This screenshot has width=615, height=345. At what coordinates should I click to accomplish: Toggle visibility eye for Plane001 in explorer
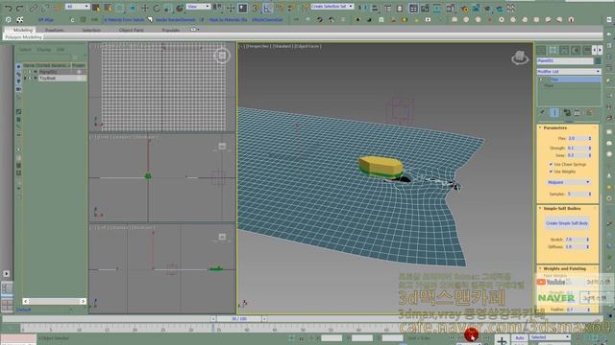click(x=30, y=72)
